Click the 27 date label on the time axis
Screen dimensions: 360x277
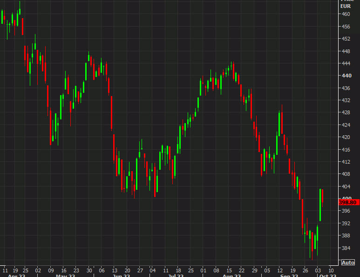140,270
